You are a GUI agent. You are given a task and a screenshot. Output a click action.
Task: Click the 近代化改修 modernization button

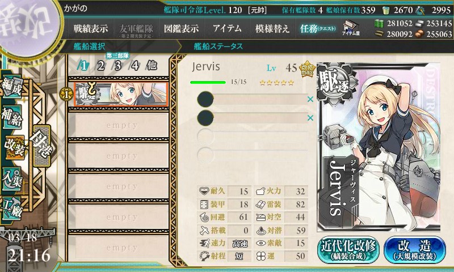click(348, 250)
